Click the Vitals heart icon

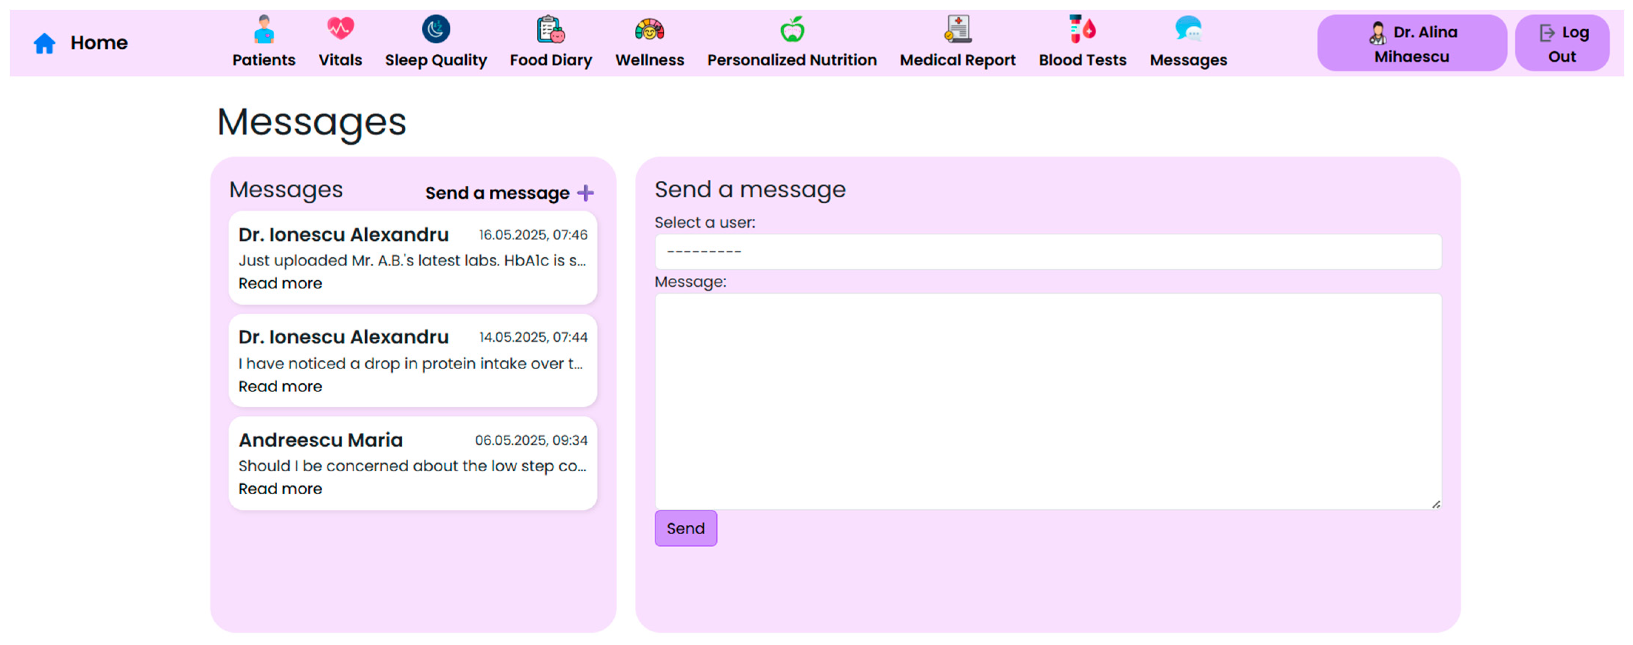tap(341, 29)
